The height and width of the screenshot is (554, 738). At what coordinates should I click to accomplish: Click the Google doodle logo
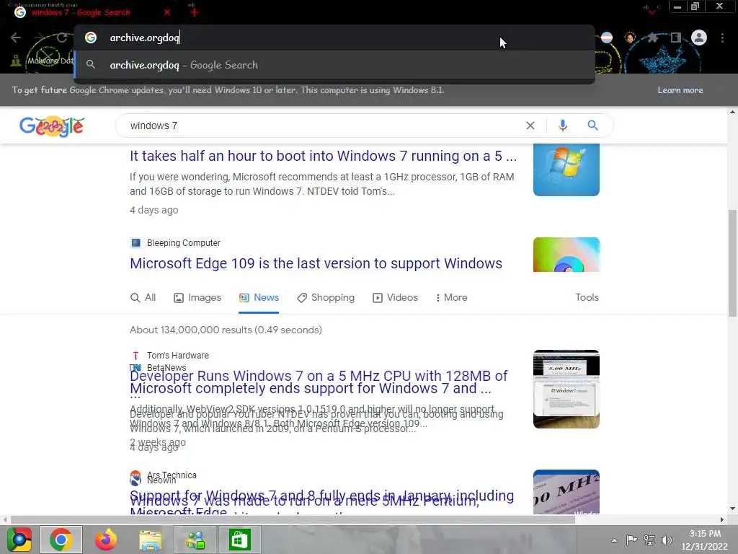(52, 126)
